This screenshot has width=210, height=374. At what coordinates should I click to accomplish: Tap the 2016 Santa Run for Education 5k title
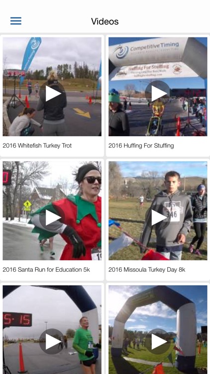(x=46, y=269)
